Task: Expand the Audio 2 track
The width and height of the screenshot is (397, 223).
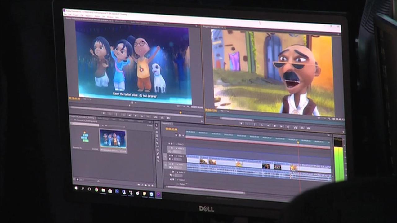Action: [x=177, y=172]
